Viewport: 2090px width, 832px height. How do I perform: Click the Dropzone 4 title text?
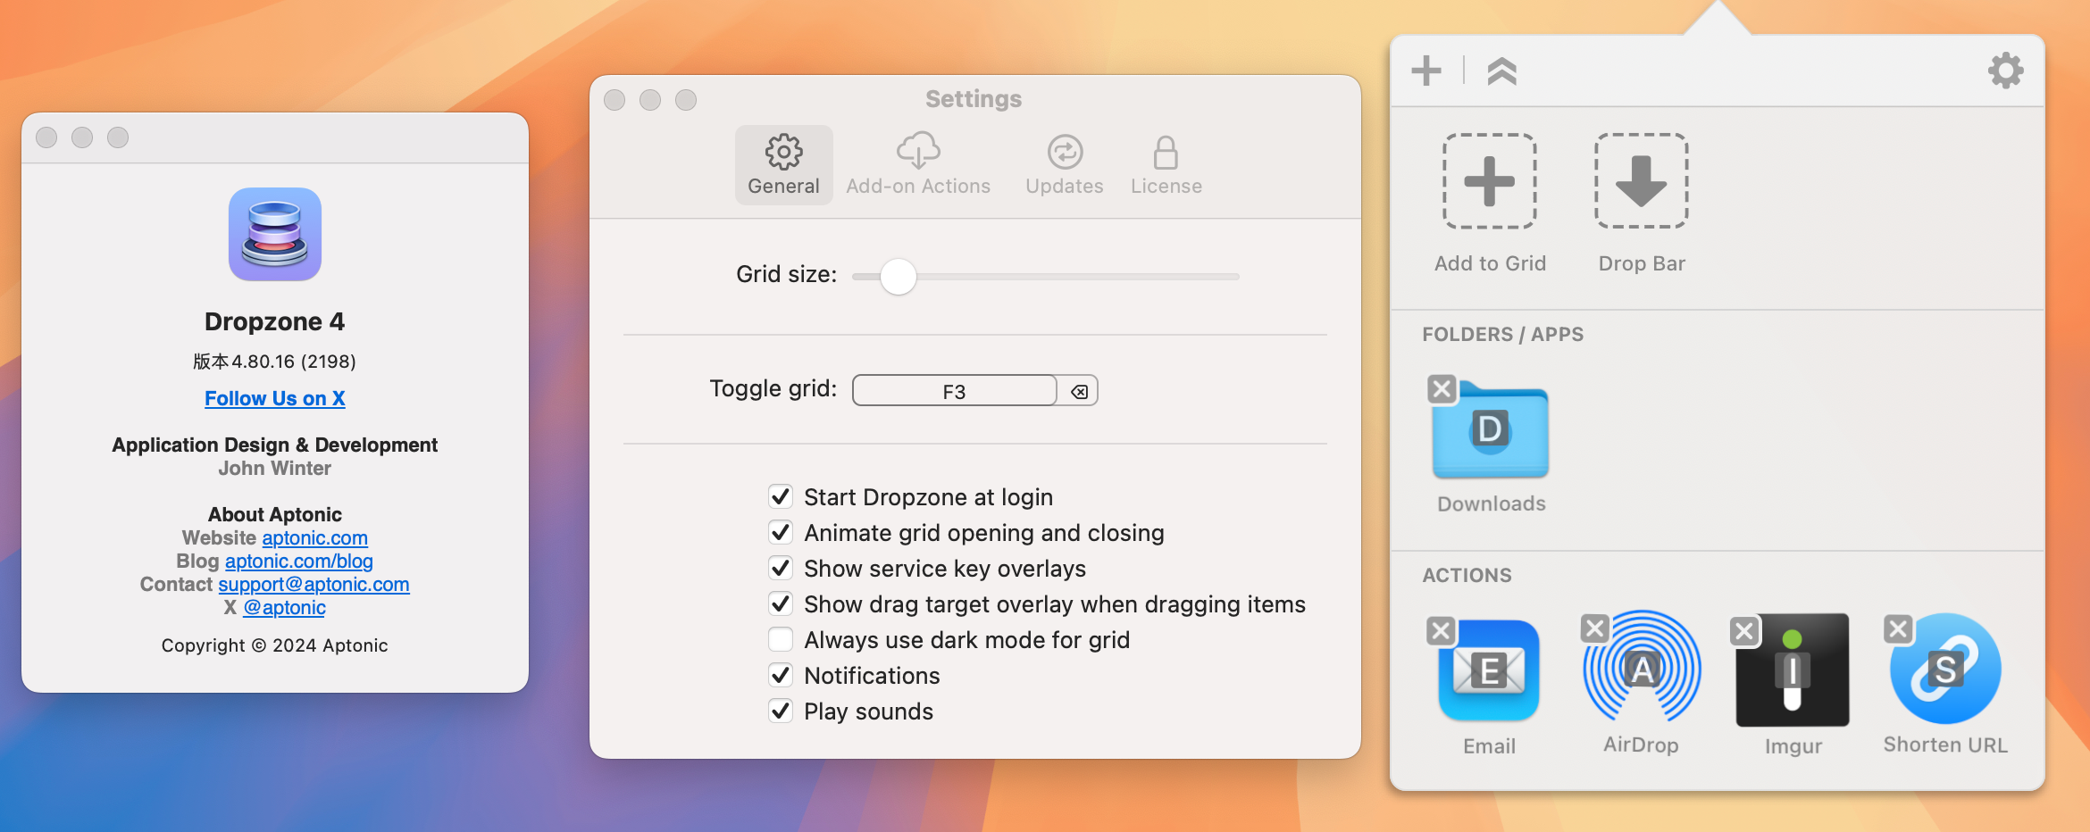(x=275, y=321)
